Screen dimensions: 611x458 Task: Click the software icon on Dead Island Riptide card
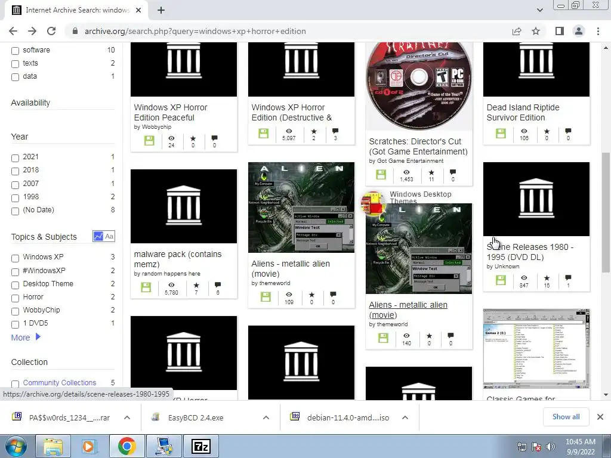coord(501,134)
